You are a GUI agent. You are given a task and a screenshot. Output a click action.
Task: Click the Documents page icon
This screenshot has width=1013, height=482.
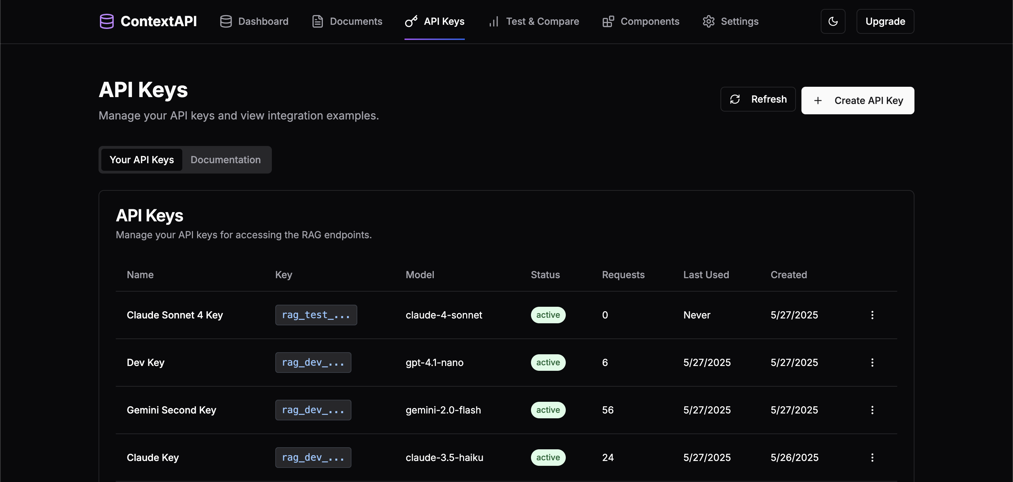pos(317,21)
